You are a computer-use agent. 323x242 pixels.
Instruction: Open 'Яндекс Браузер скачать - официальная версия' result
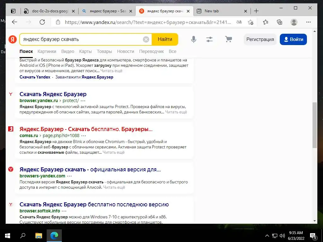tap(90, 170)
